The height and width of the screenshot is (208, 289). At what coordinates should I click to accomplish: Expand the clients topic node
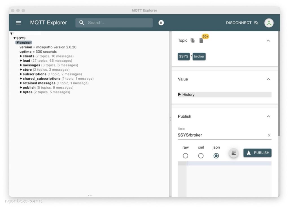pyautogui.click(x=21, y=56)
